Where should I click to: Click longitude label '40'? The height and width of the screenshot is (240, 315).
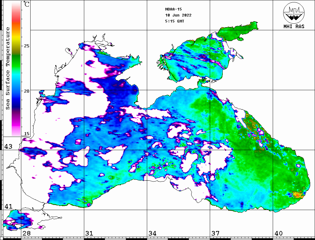[278, 233]
